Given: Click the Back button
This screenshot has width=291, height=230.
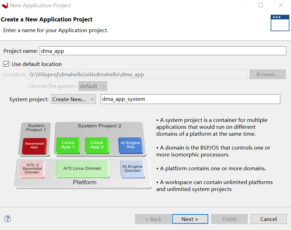Looking at the screenshot, I should [153, 219].
